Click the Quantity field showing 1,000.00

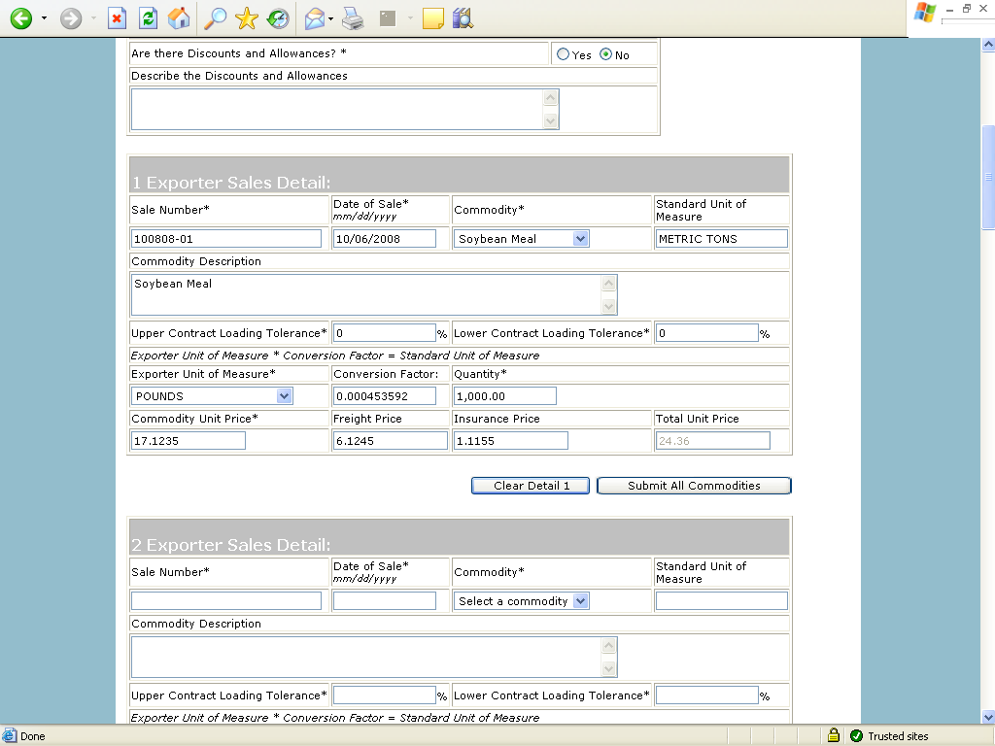click(504, 396)
